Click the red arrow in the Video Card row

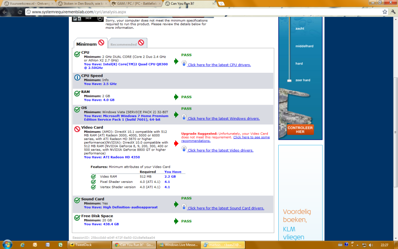pyautogui.click(x=176, y=143)
